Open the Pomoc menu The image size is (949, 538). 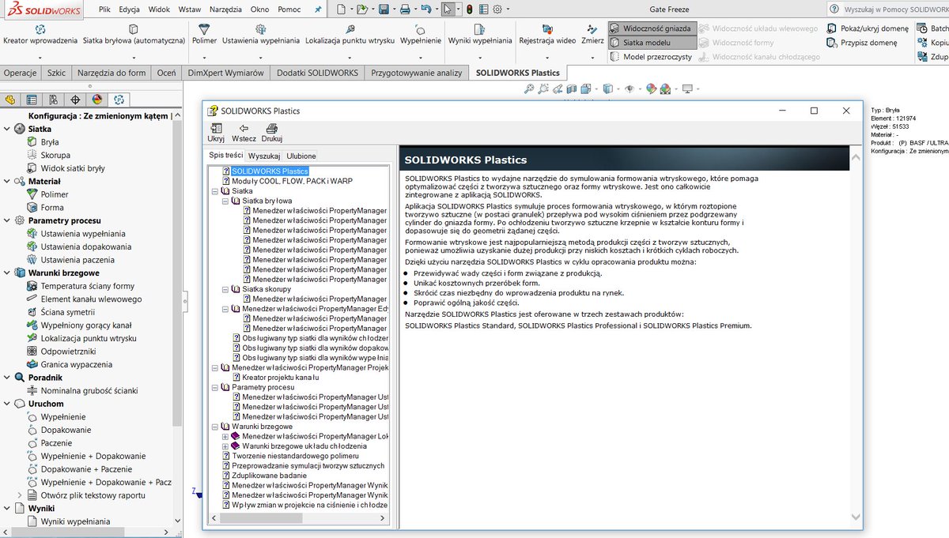pos(289,9)
